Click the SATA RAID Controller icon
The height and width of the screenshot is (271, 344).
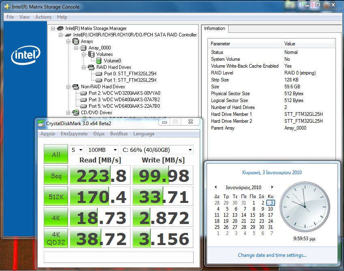coord(68,35)
